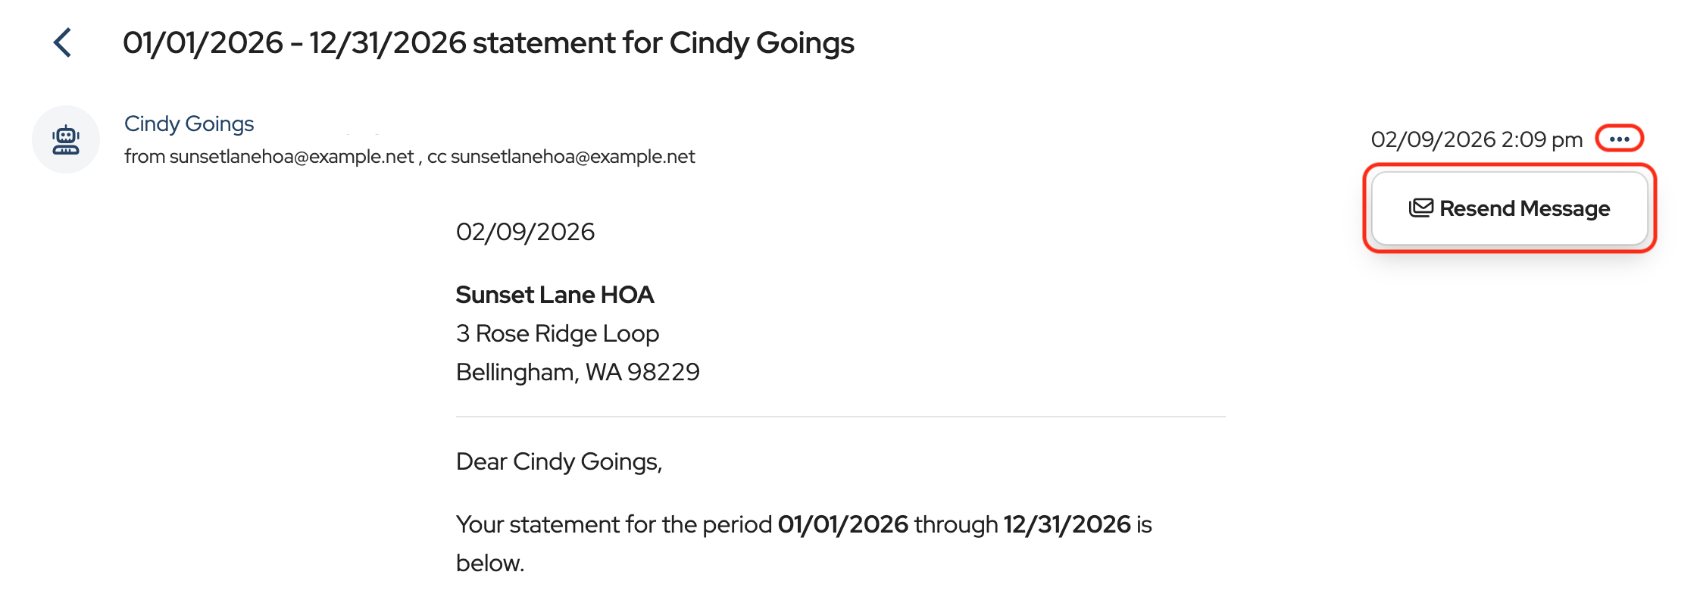Click the bold Sunset Lane HOA heading
The width and height of the screenshot is (1700, 600).
pos(555,295)
